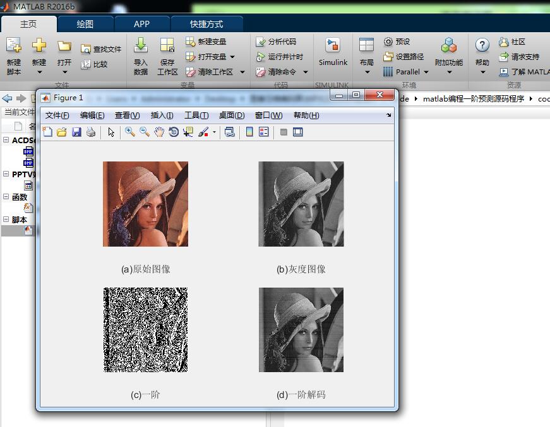Click the New Script (新建脚本) icon
This screenshot has width=550, height=427.
coord(14,45)
